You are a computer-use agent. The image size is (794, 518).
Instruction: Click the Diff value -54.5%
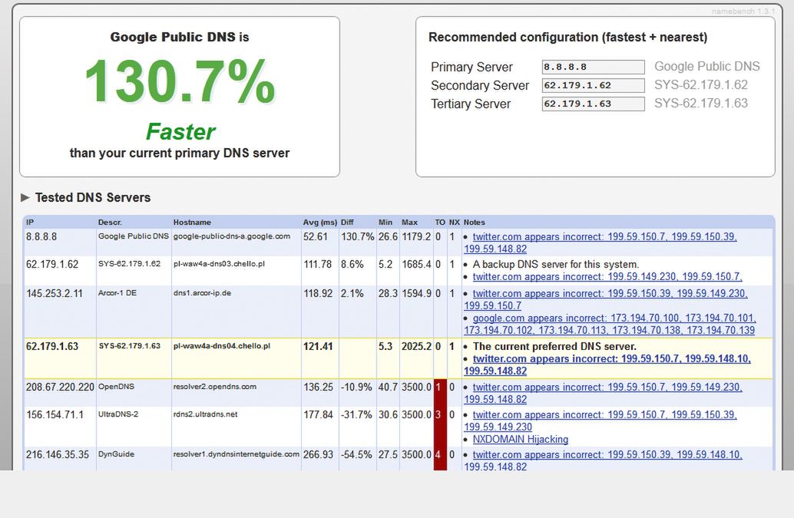coord(356,454)
